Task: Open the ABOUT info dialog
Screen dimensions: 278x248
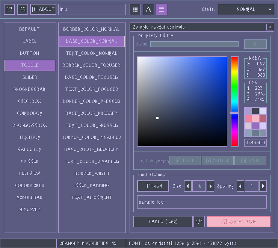Action: [43, 9]
